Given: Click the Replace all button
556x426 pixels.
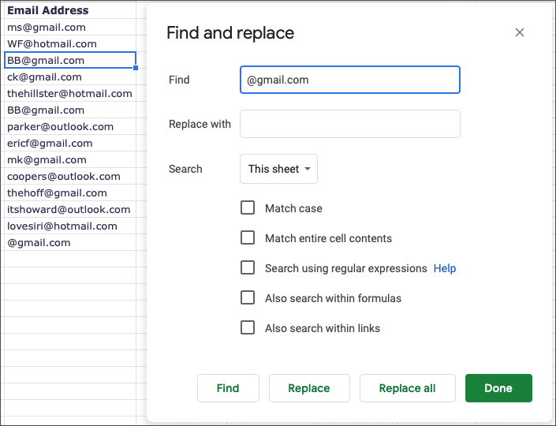Looking at the screenshot, I should 407,388.
